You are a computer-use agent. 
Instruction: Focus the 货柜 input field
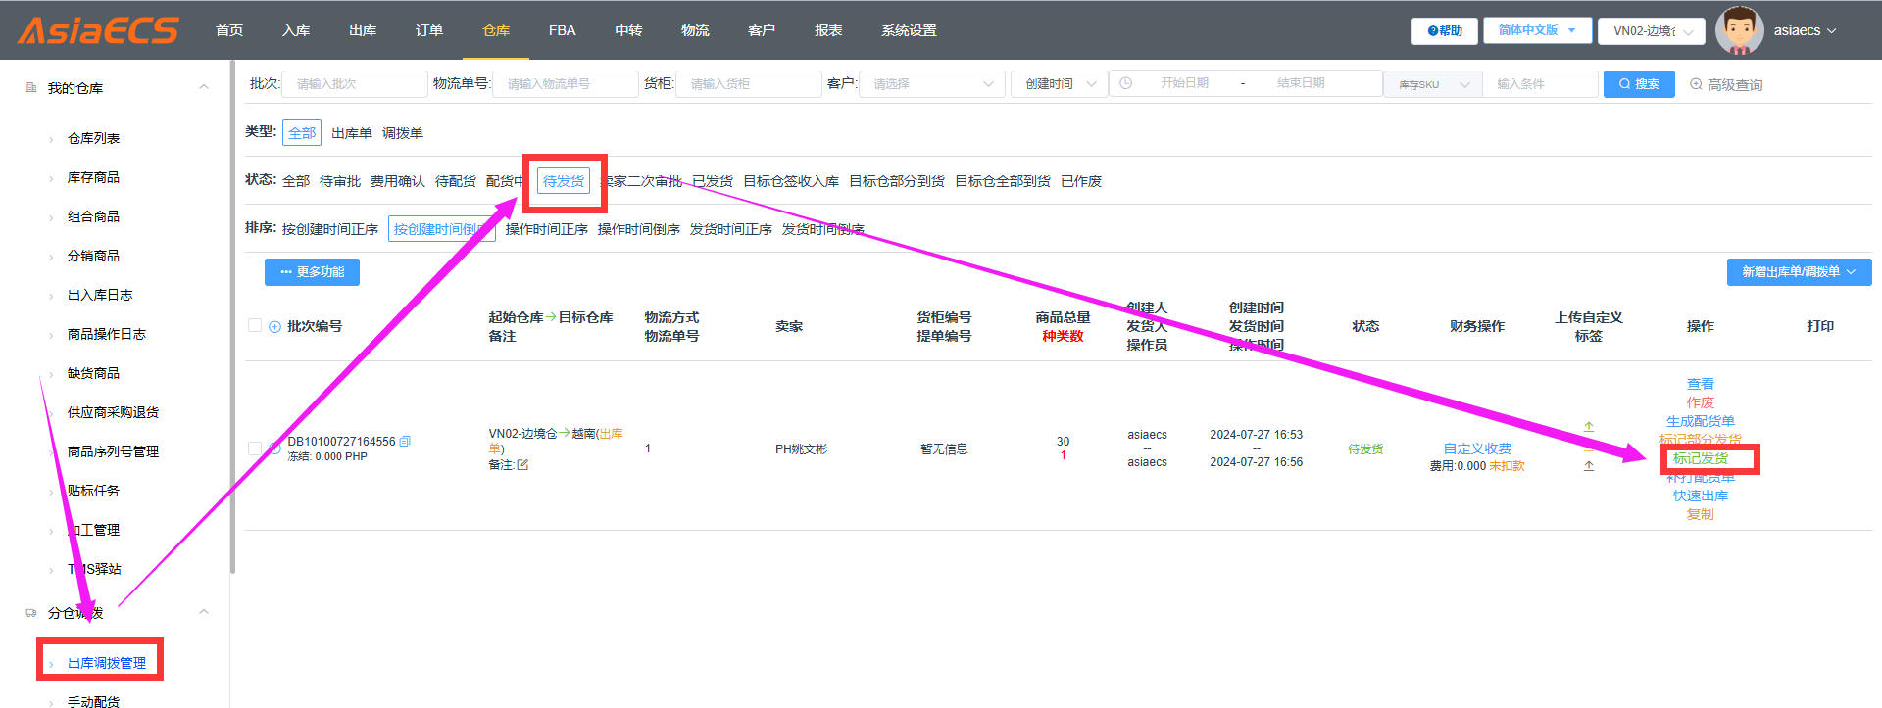749,84
